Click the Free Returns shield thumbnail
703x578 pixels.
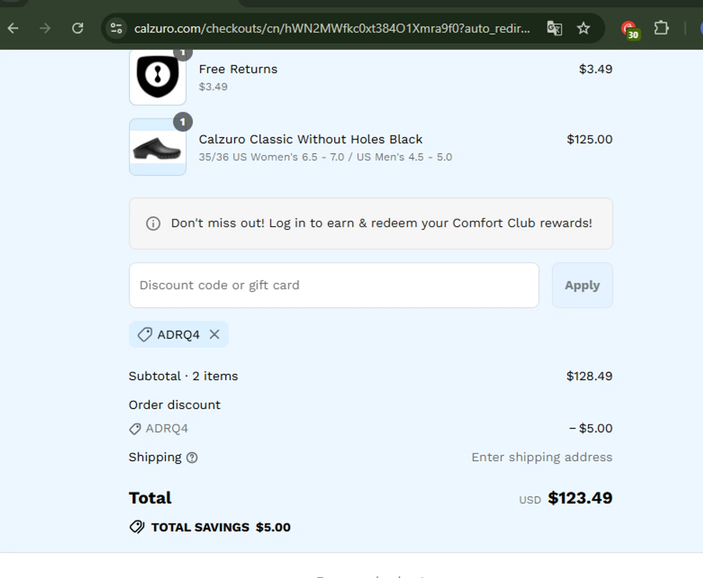point(157,77)
